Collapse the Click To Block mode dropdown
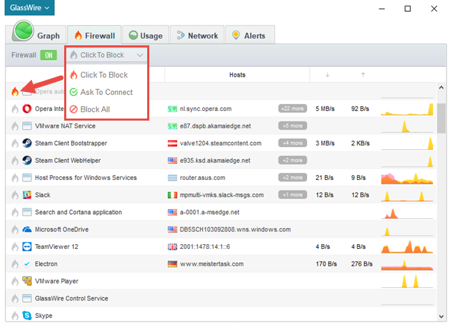 107,55
